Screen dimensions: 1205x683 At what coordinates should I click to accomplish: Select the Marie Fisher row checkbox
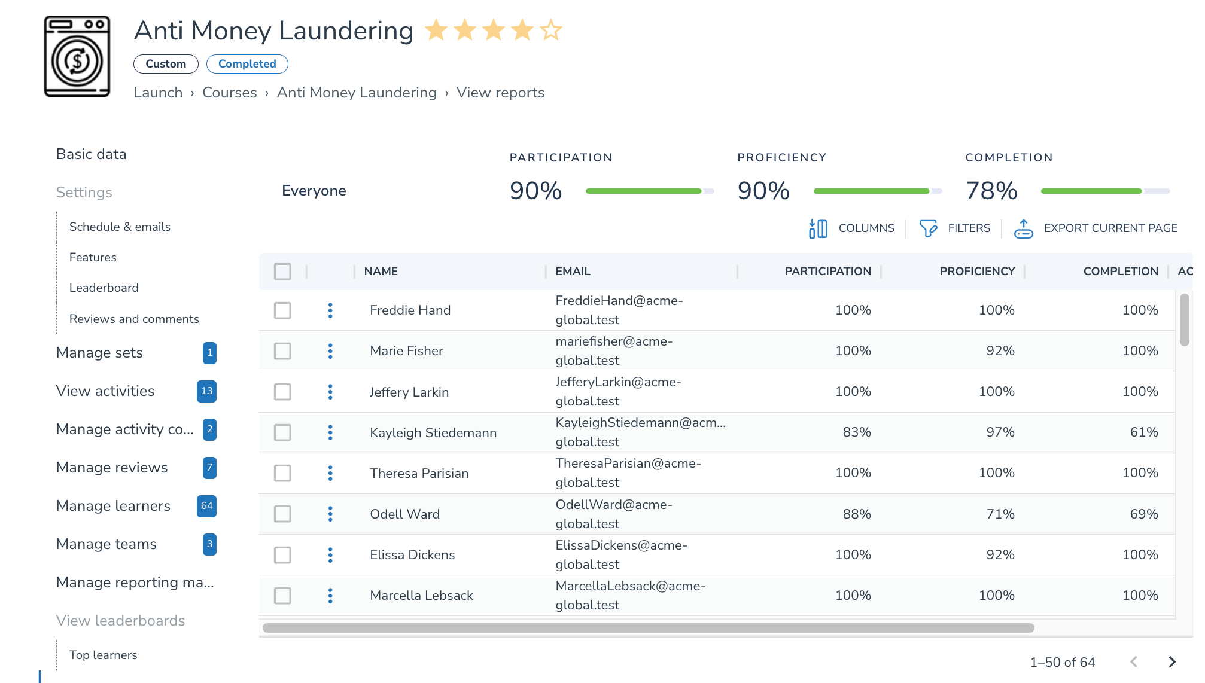(x=282, y=351)
